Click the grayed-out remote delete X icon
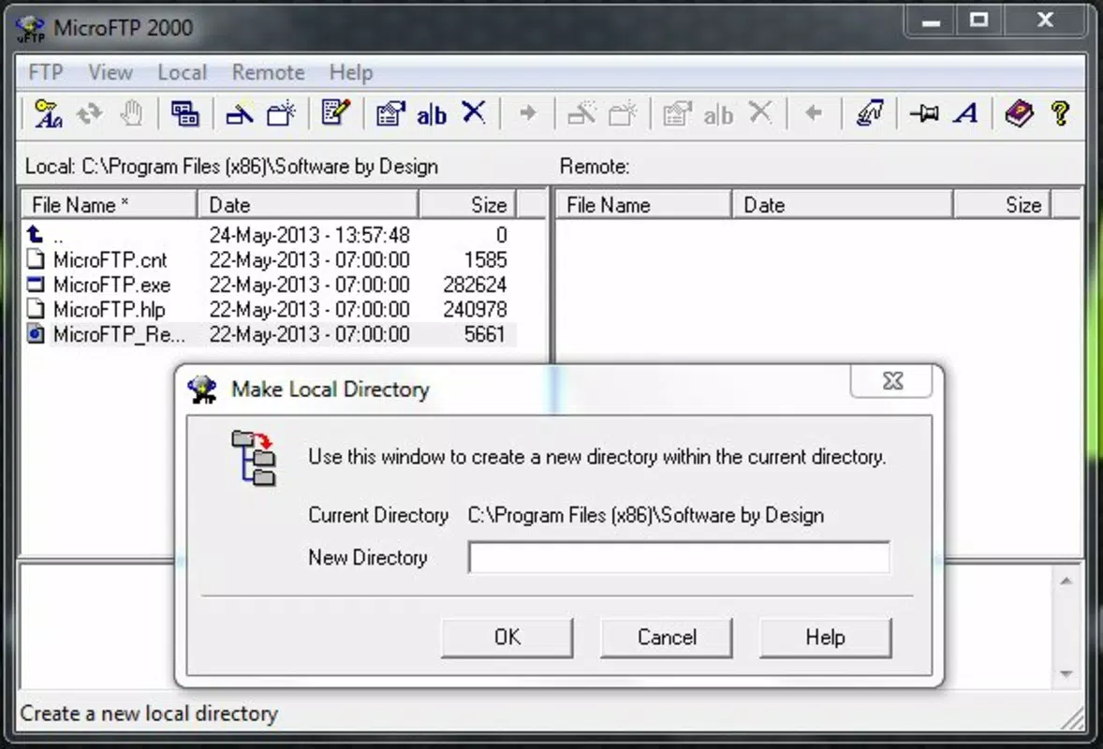1103x749 pixels. tap(760, 112)
